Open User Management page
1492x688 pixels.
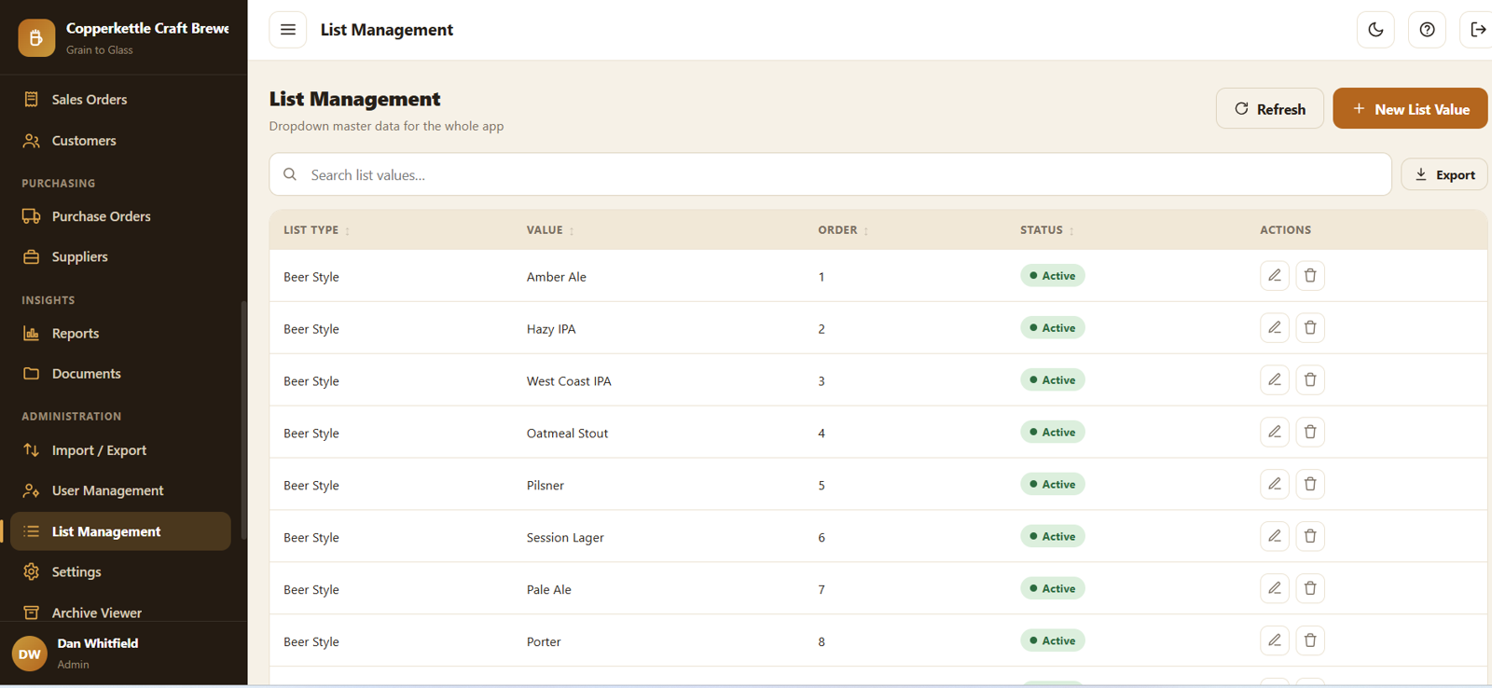[120, 490]
